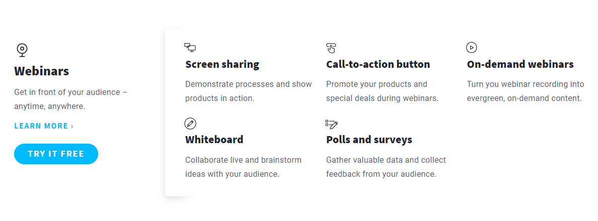Click the whiteboard pencil circle icon
The height and width of the screenshot is (221, 598).
coord(190,124)
